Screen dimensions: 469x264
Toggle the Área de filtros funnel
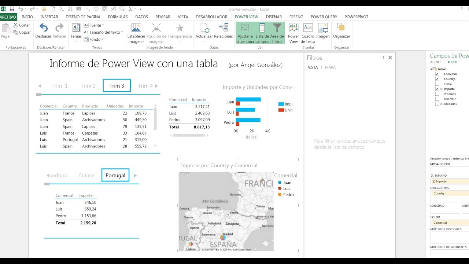(x=277, y=33)
